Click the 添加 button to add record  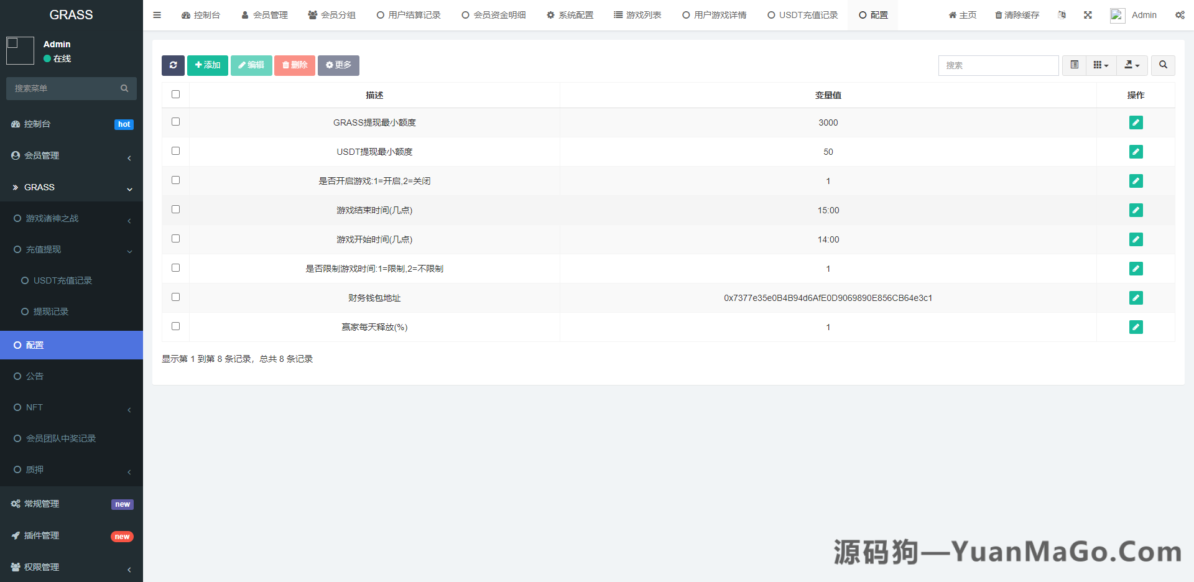click(207, 65)
